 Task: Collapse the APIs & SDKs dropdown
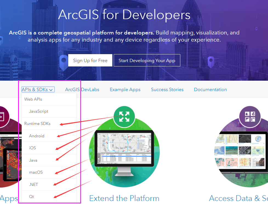[x=38, y=89]
